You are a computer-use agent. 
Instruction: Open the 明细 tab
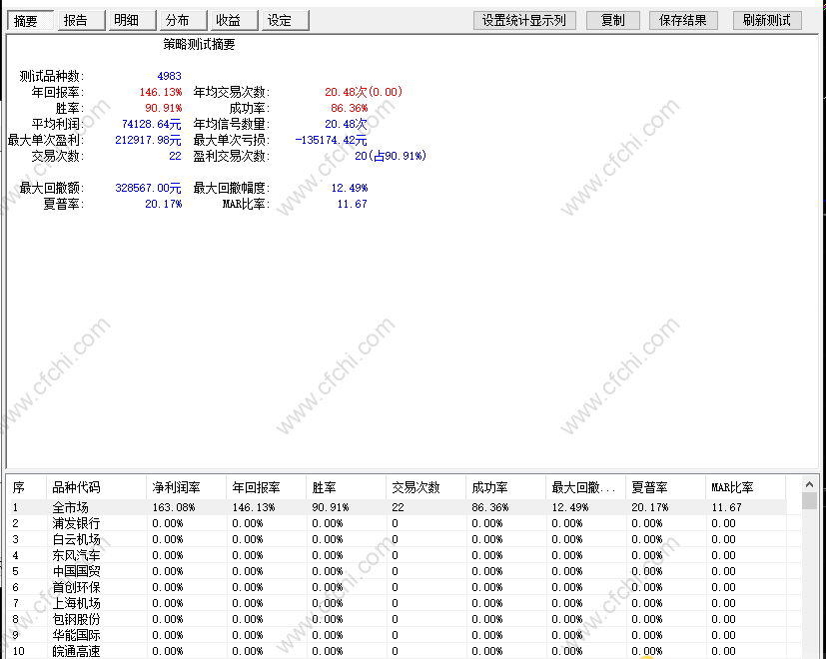[132, 21]
